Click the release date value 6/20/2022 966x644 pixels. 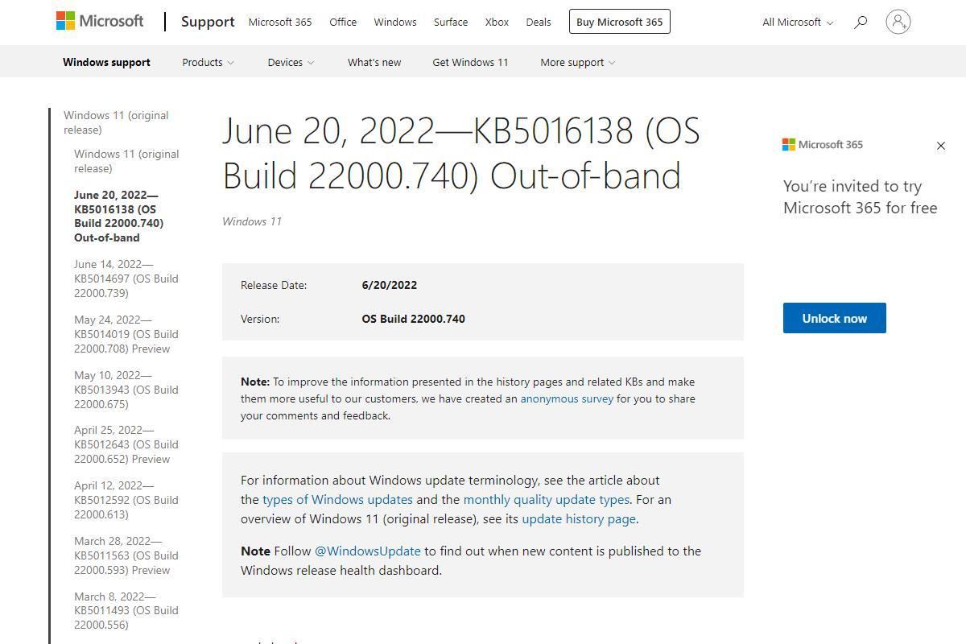tap(390, 285)
